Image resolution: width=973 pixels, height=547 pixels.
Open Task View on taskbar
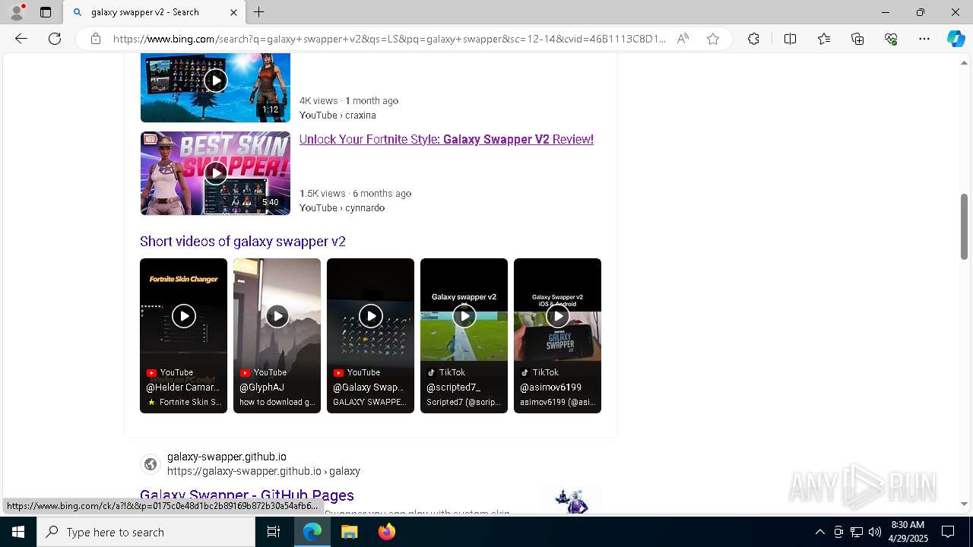(274, 532)
